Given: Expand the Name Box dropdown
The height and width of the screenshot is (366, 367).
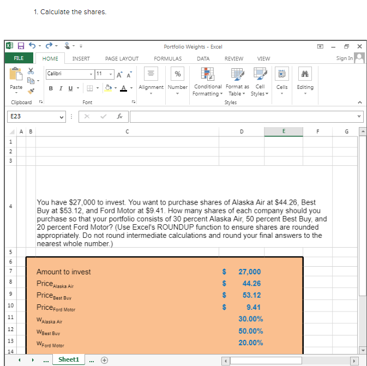Looking at the screenshot, I should pos(61,117).
